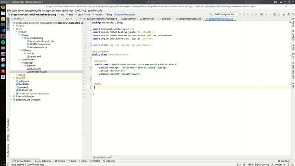295x166 pixels.
Task: Collapse the main folder node
Action: 17,32
